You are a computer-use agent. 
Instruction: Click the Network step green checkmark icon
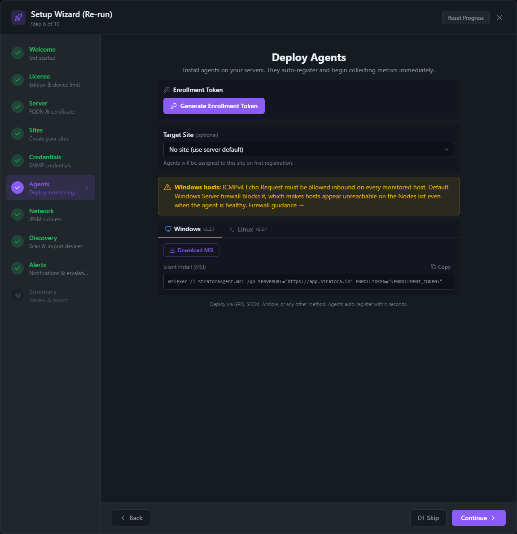tap(18, 214)
